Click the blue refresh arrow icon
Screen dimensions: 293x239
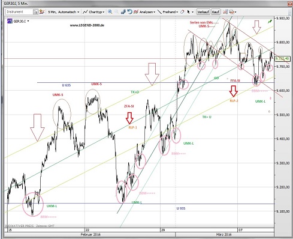[x=130, y=12]
